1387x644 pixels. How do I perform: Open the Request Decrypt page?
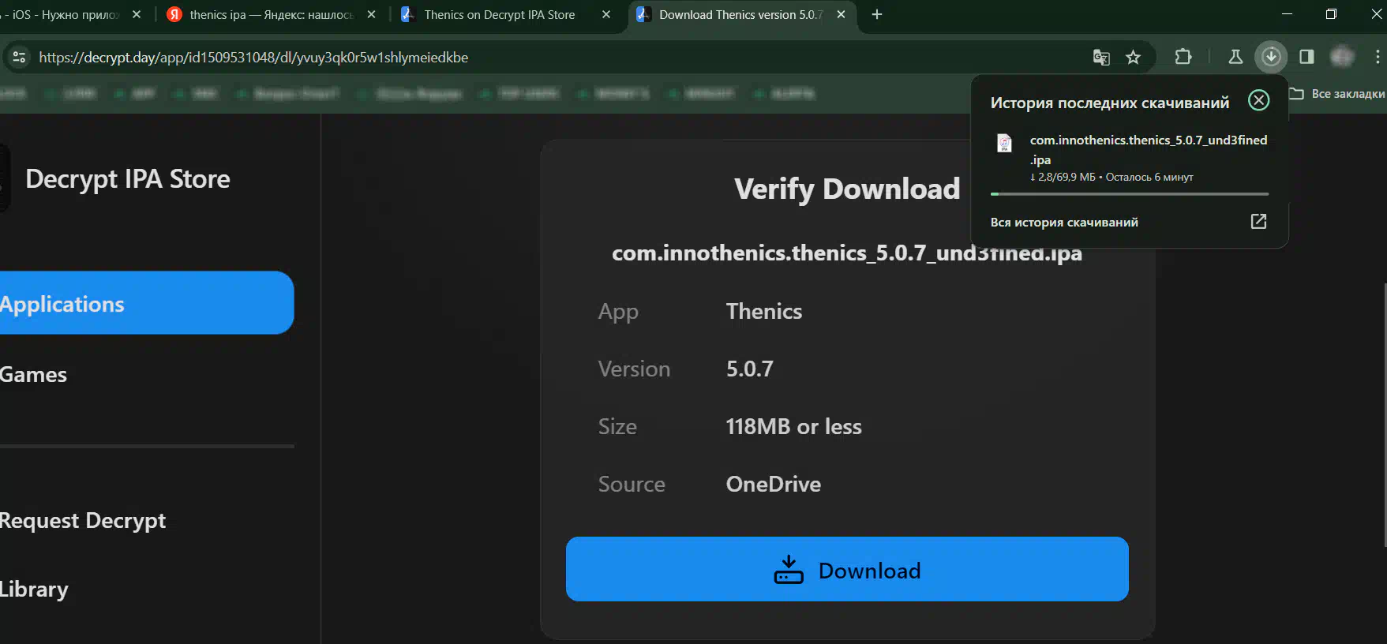pos(83,521)
